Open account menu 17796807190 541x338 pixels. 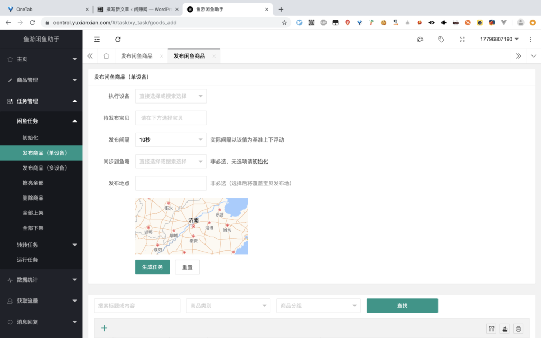499,39
